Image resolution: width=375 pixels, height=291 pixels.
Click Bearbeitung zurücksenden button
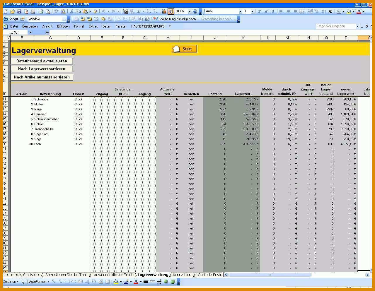176,19
